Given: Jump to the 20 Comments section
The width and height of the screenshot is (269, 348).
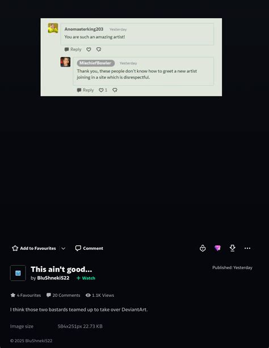Looking at the screenshot, I should [63, 295].
